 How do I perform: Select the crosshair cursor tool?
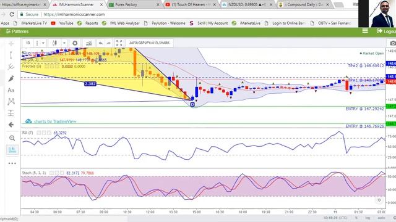click(x=11, y=44)
